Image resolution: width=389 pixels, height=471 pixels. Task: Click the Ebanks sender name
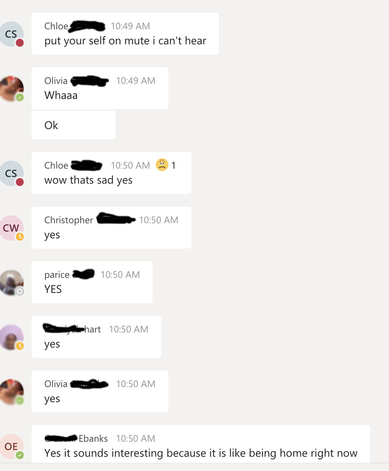(x=93, y=439)
